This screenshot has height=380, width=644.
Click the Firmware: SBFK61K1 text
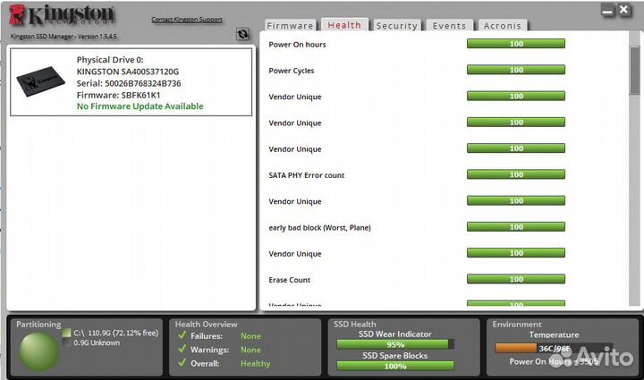tap(118, 95)
